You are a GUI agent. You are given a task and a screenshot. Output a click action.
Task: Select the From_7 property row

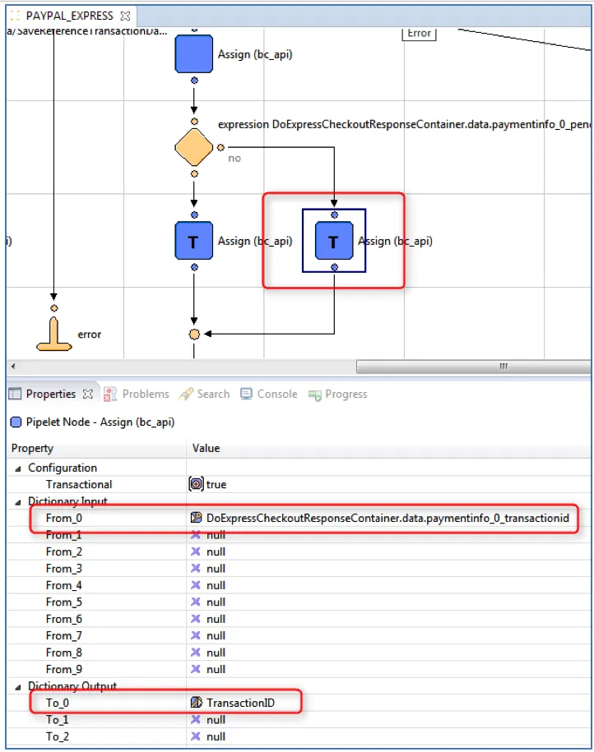point(299,635)
